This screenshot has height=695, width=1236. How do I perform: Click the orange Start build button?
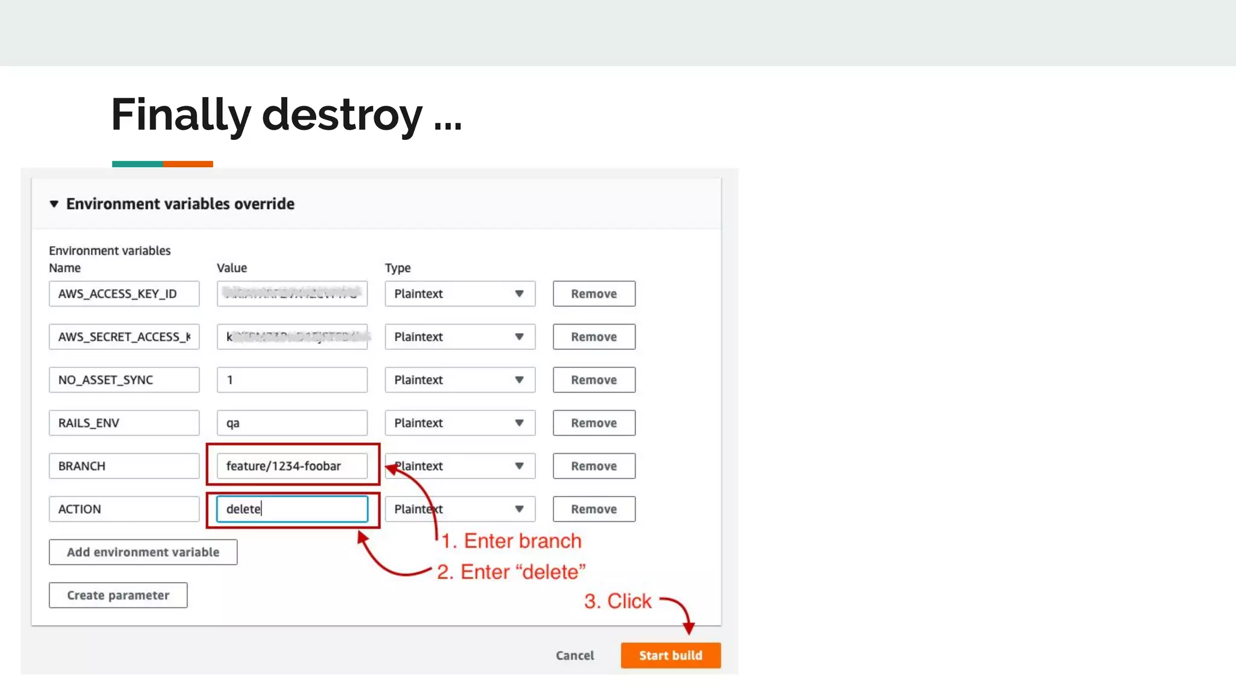[x=671, y=656]
